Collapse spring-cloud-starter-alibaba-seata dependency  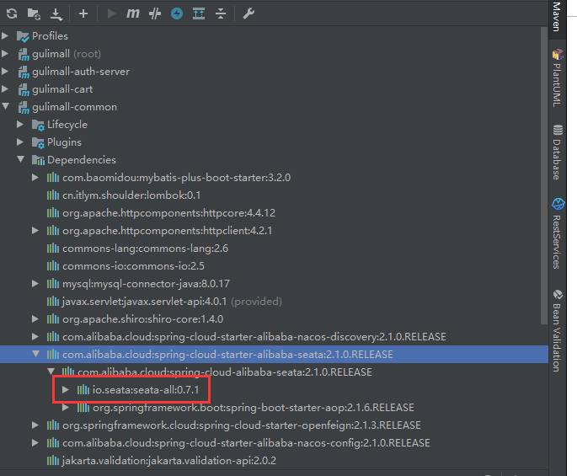pyautogui.click(x=35, y=354)
